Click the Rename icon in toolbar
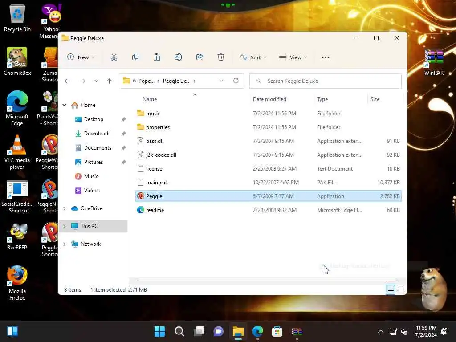Viewport: 456px width, 342px height. pyautogui.click(x=178, y=57)
